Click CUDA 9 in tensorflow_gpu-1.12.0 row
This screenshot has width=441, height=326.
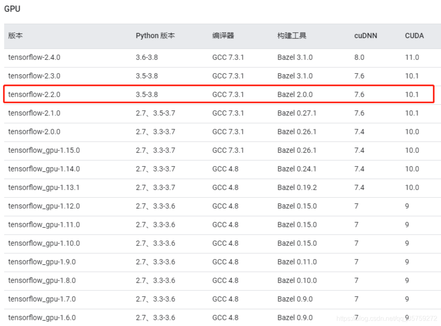coord(407,206)
